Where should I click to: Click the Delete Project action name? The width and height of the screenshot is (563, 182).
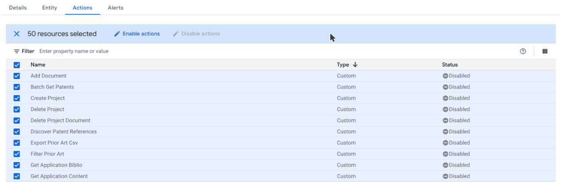coord(47,110)
